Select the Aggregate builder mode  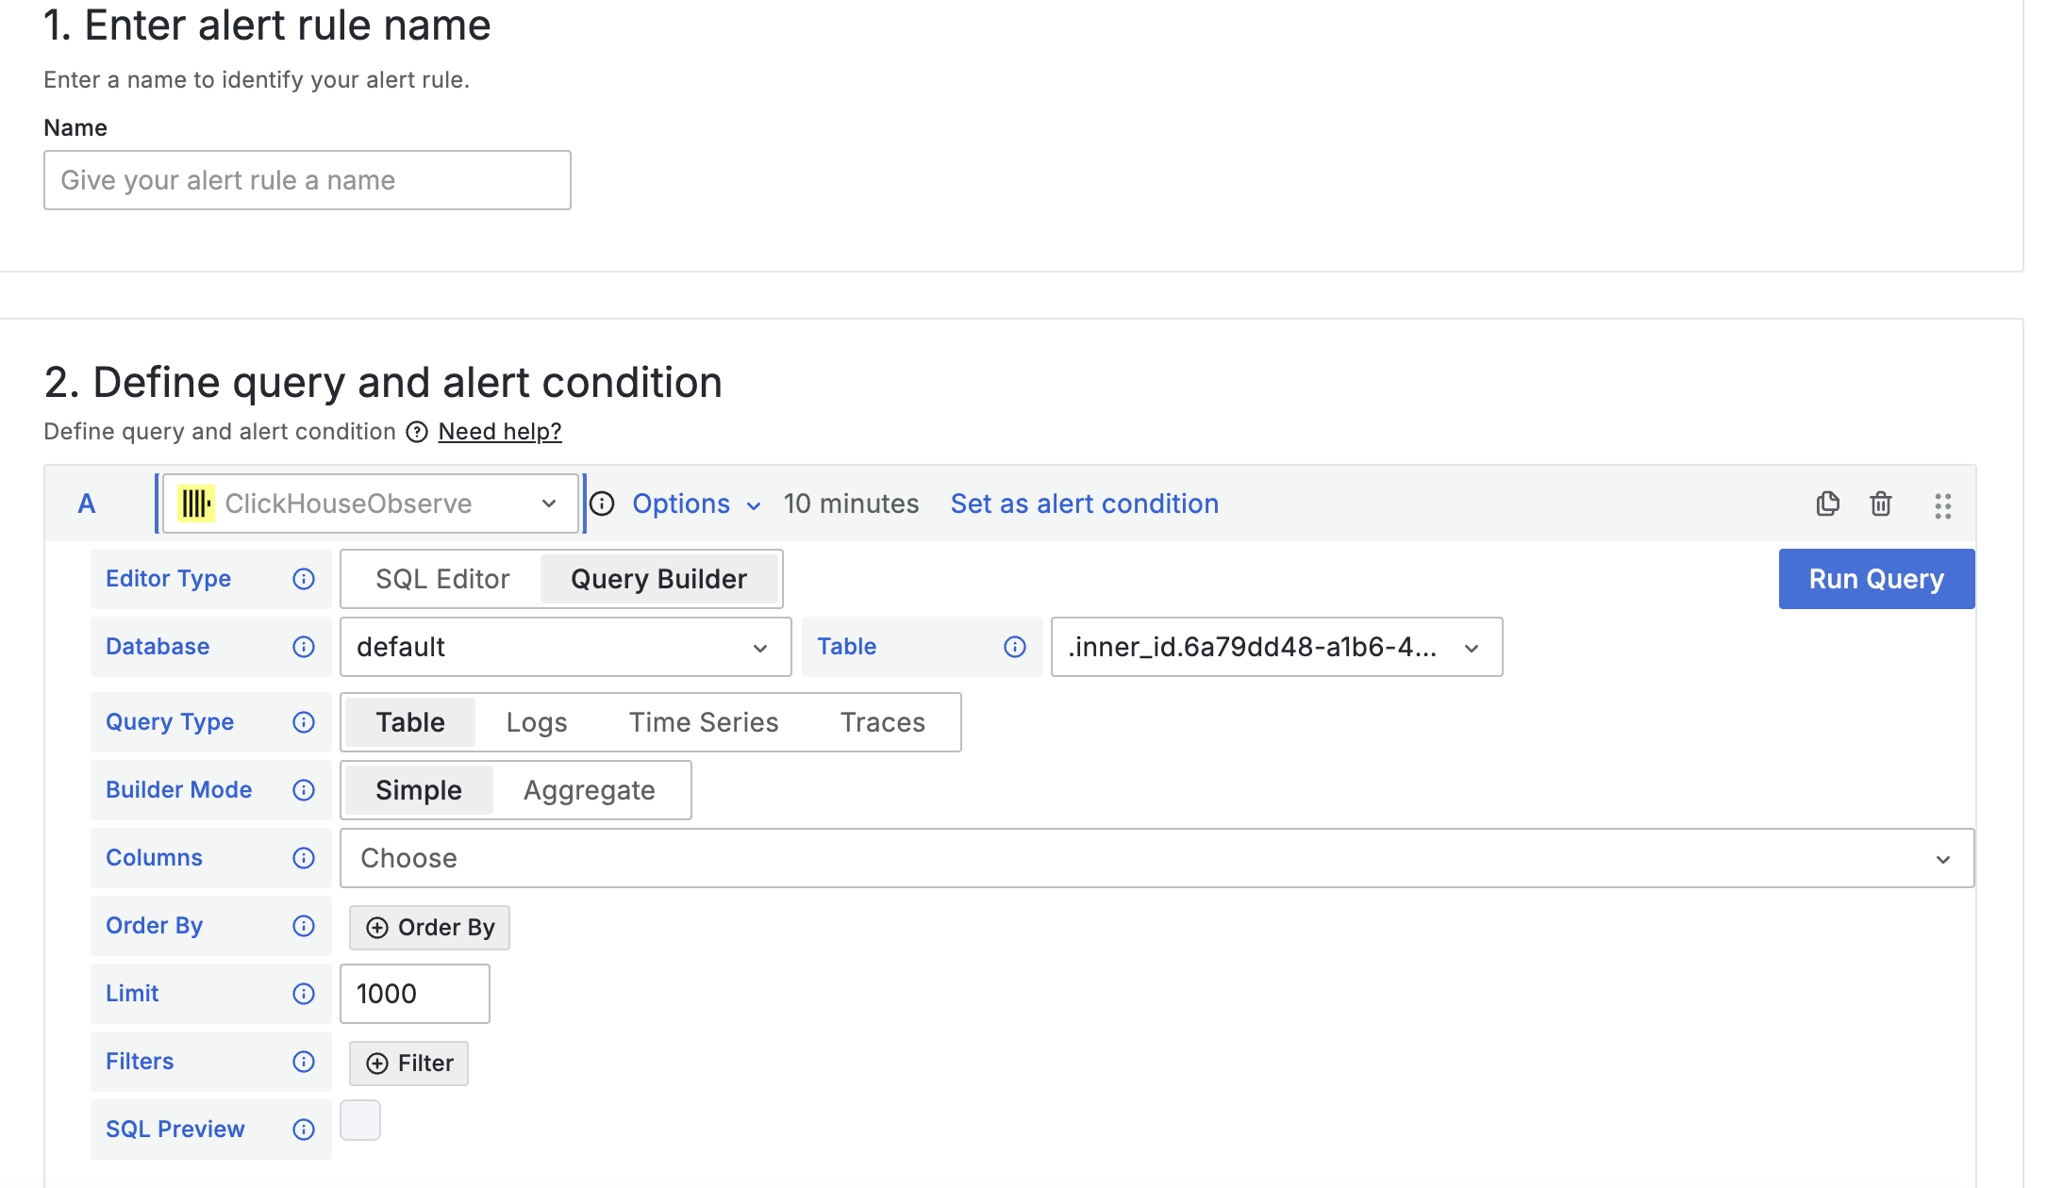(x=590, y=790)
